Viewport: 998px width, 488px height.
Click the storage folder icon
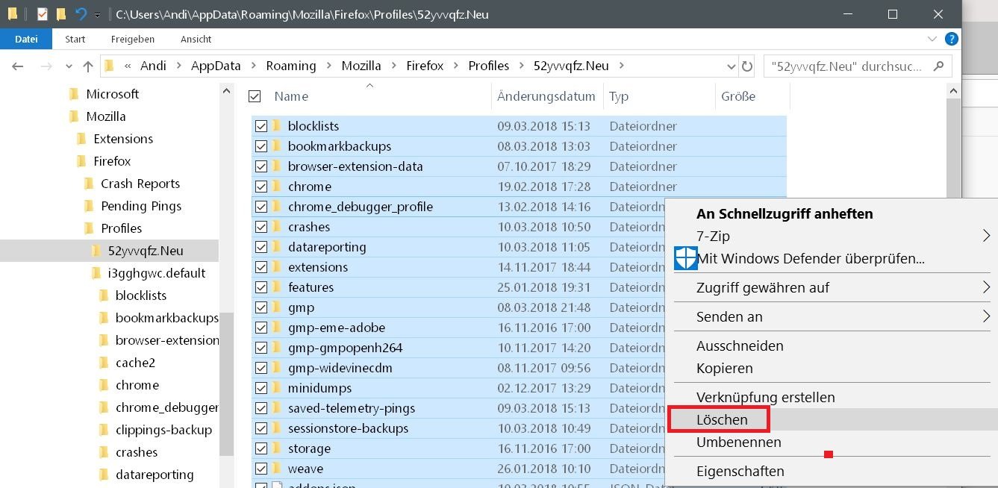tap(276, 448)
